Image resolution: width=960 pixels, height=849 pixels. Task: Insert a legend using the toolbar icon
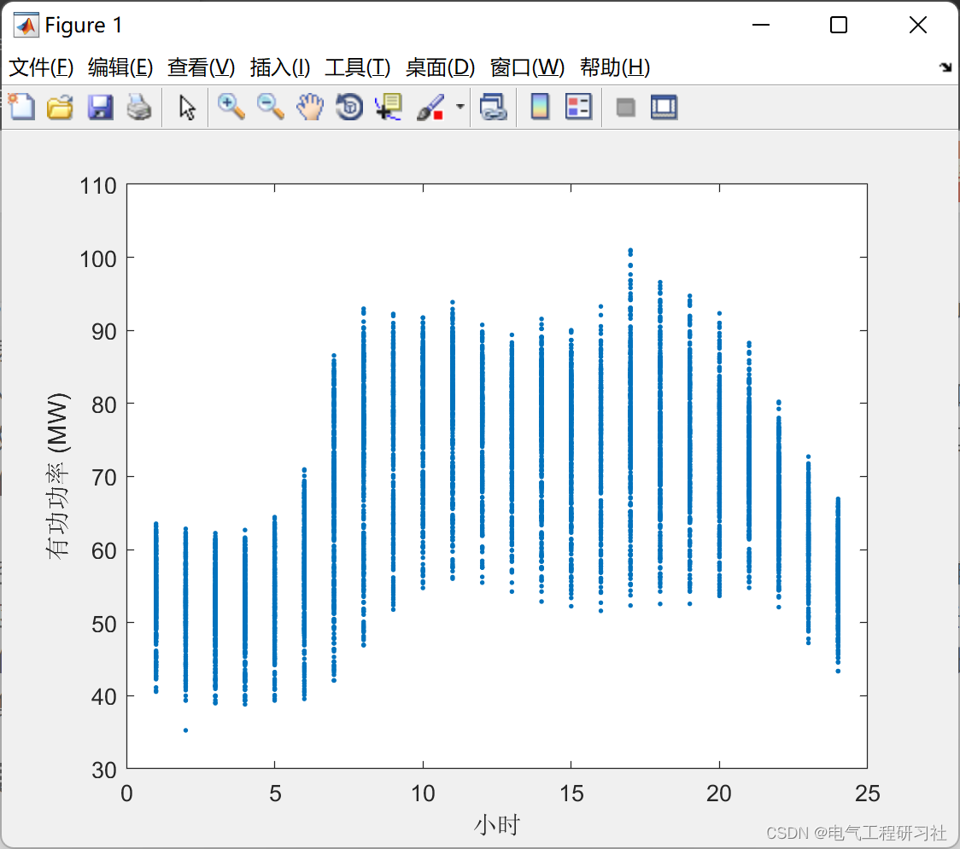pyautogui.click(x=578, y=107)
